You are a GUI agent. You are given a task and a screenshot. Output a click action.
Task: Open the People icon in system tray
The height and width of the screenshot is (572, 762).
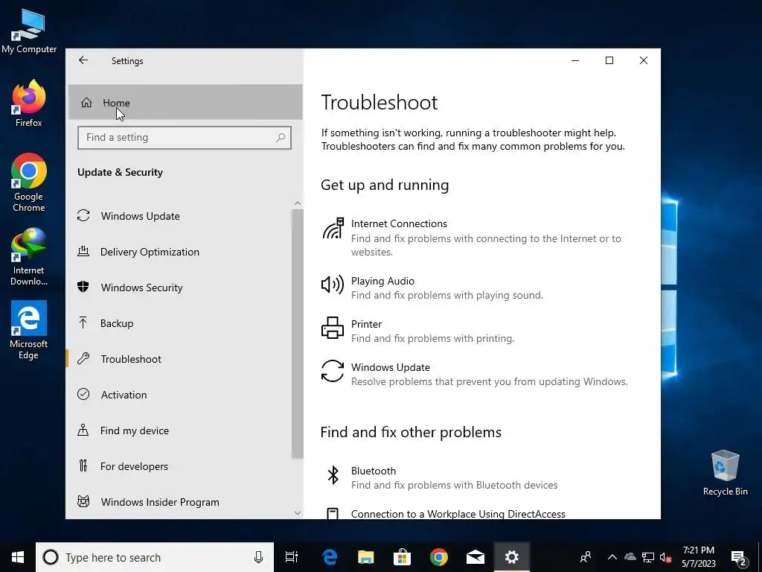pyautogui.click(x=586, y=557)
